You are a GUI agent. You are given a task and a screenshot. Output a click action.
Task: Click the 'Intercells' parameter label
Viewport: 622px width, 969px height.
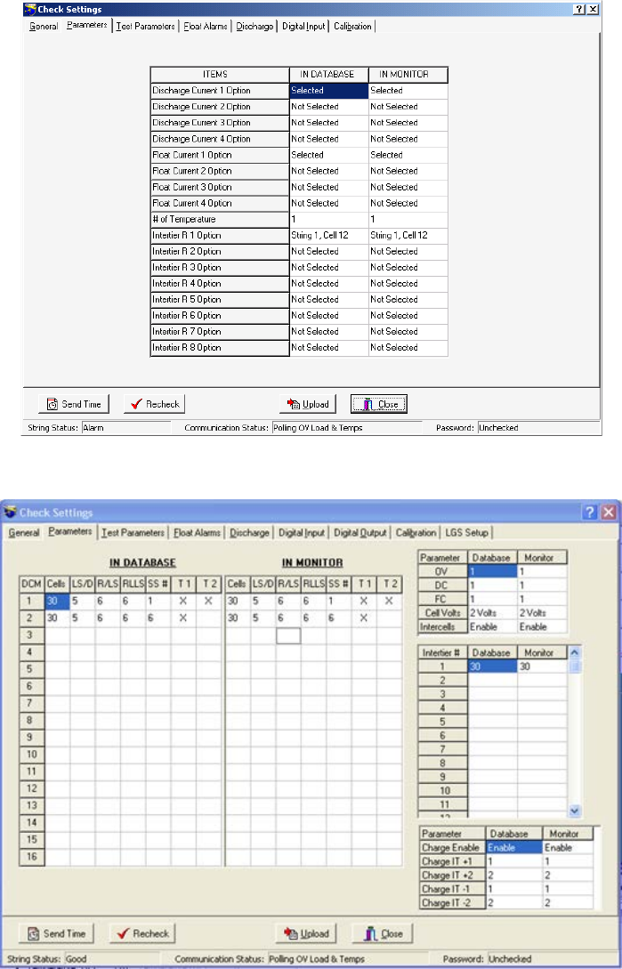click(x=442, y=626)
